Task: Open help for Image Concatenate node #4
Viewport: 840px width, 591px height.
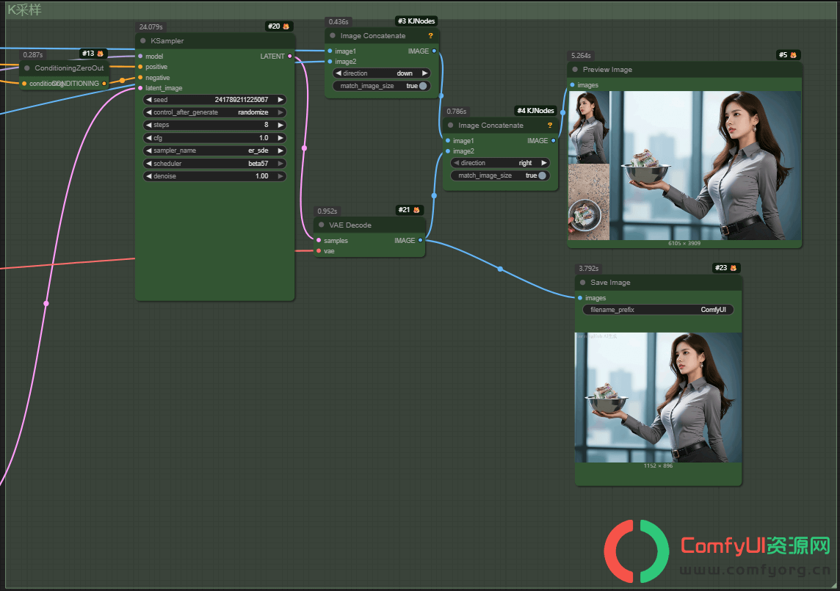Action: tap(550, 126)
